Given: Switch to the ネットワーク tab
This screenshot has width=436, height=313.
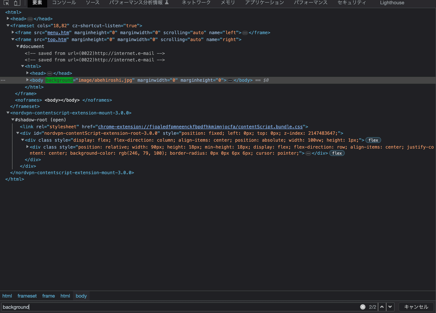Looking at the screenshot, I should pos(196,3).
